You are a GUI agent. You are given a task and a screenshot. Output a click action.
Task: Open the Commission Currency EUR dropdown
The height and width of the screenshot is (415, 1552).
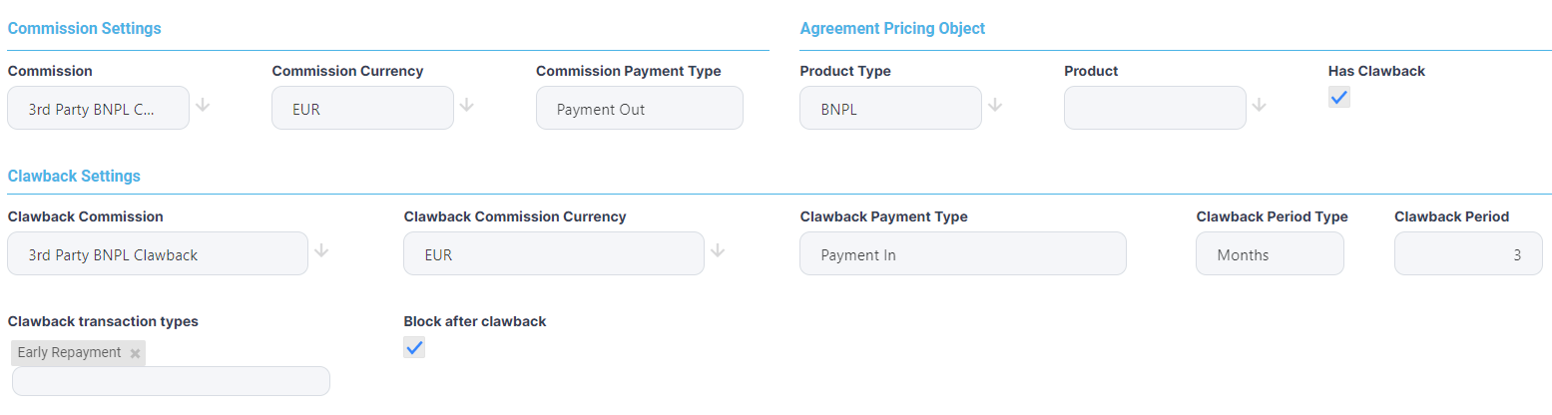(x=362, y=109)
